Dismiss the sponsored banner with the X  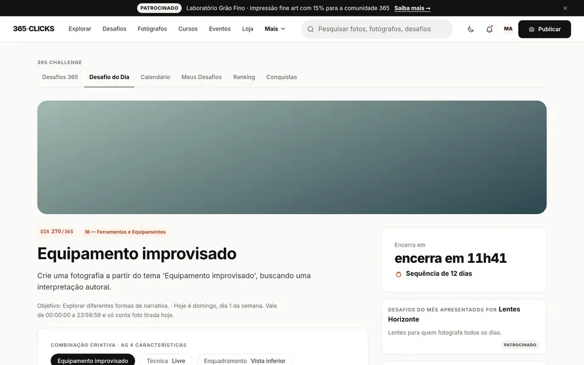[x=565, y=8]
